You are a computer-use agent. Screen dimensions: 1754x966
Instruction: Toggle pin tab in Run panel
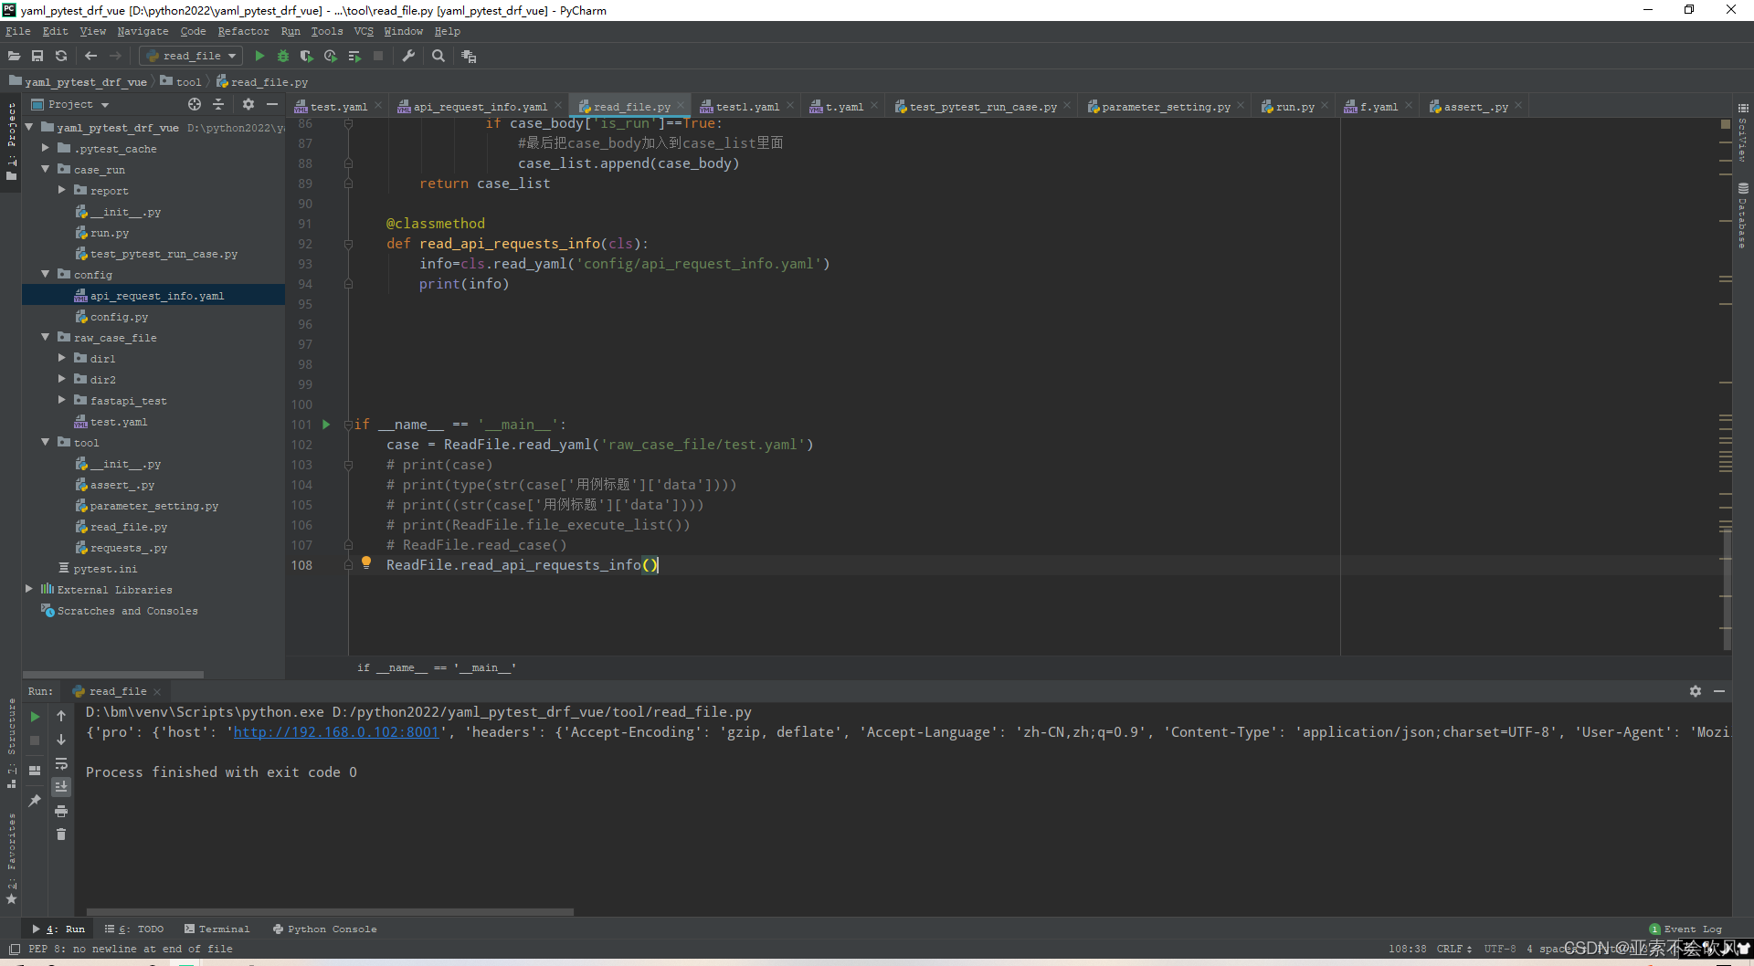[35, 801]
